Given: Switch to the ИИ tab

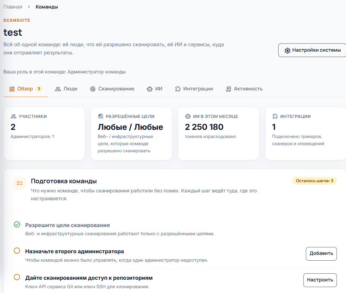Looking at the screenshot, I should [x=155, y=89].
